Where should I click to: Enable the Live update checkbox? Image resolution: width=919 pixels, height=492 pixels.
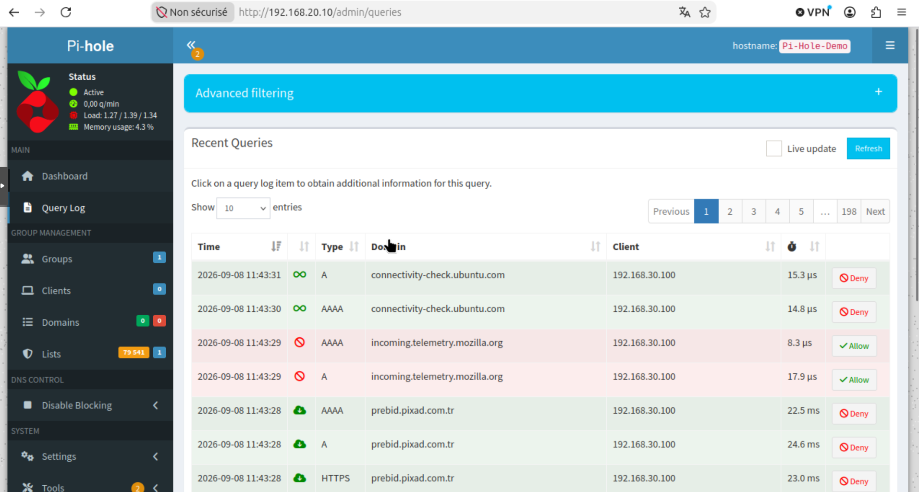pos(773,148)
